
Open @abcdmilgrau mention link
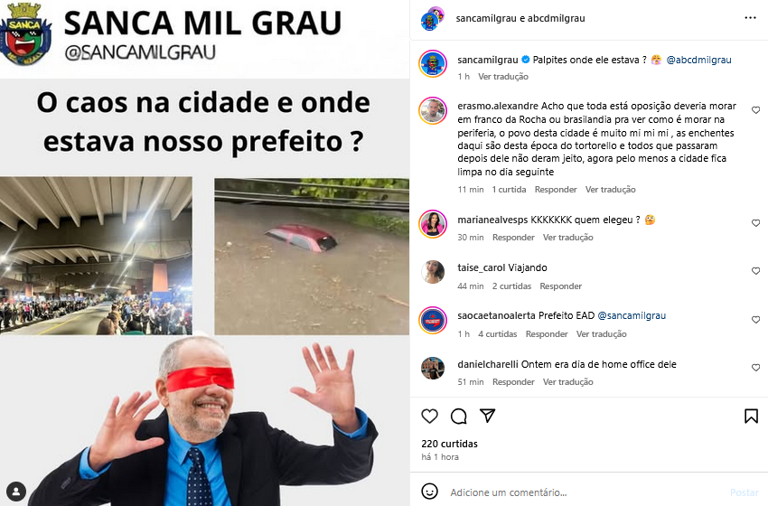point(698,60)
